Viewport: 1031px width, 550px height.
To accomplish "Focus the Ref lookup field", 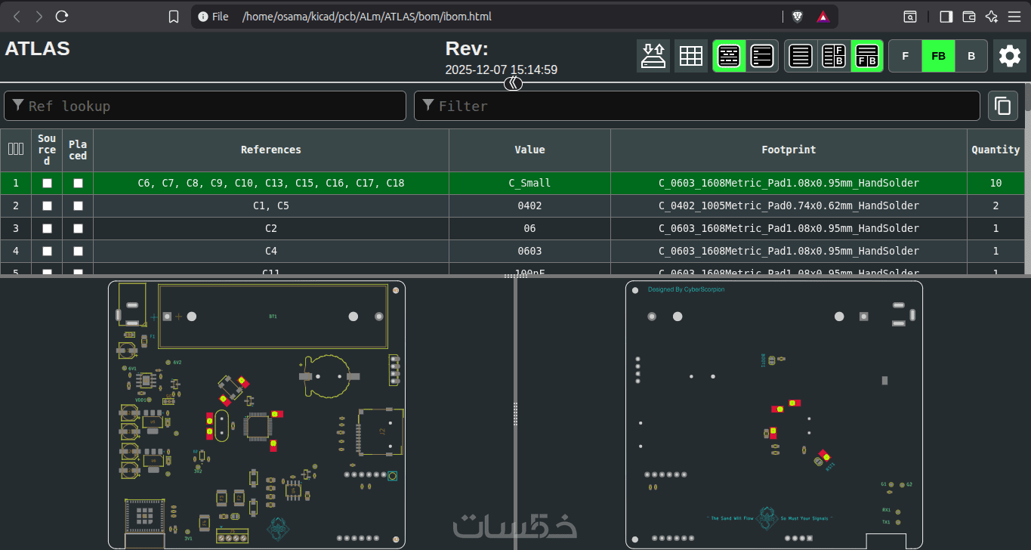I will pyautogui.click(x=205, y=106).
